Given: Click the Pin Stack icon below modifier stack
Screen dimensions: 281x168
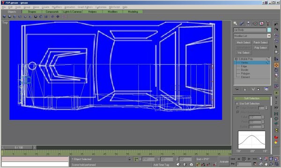Looking at the screenshot, I should 237,89.
